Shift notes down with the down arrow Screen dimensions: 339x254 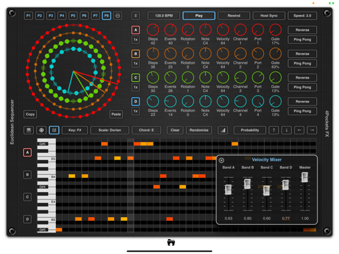coord(286,130)
